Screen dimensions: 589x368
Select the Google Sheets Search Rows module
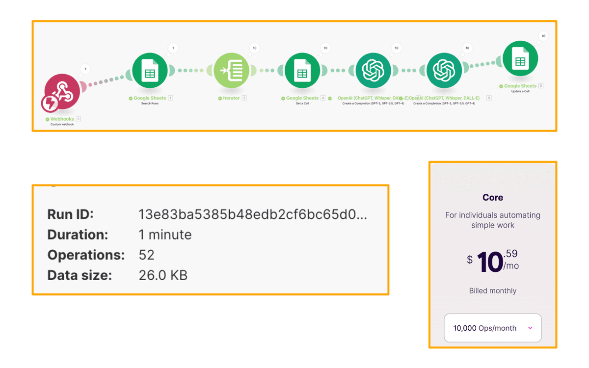150,71
